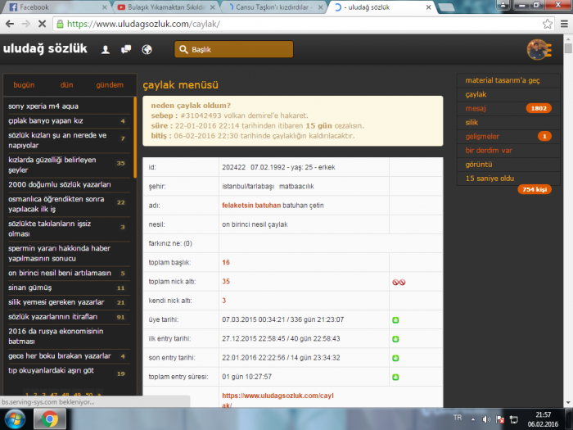The image size is (573, 430).
Task: Click the TR language indicator
Action: tap(457, 417)
